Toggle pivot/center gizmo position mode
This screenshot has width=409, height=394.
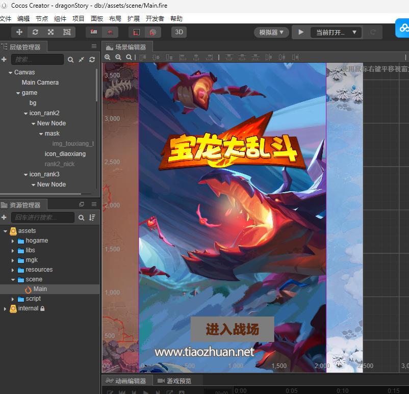pos(94,32)
